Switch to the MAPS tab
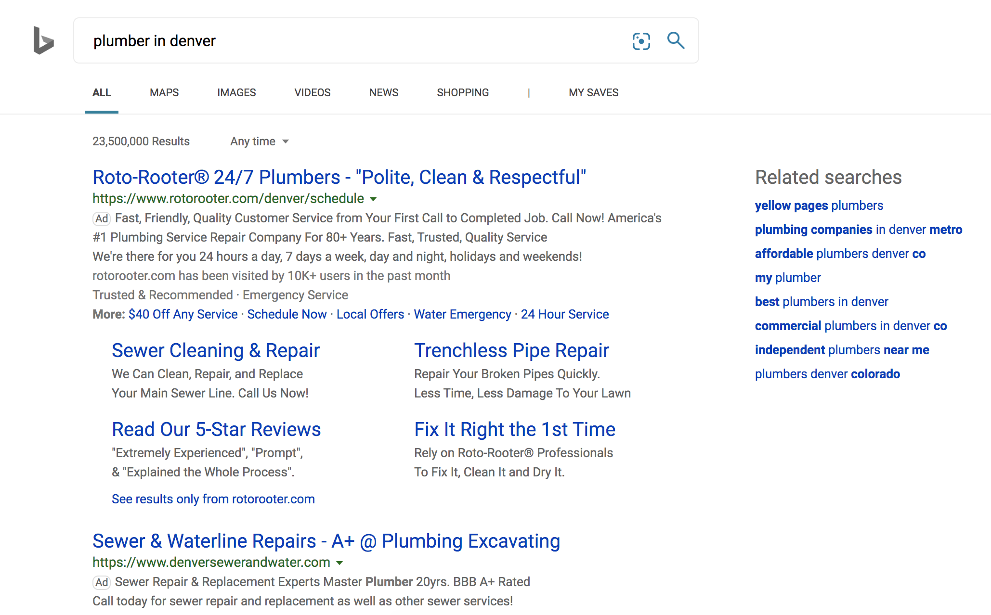This screenshot has width=991, height=615. pyautogui.click(x=164, y=92)
